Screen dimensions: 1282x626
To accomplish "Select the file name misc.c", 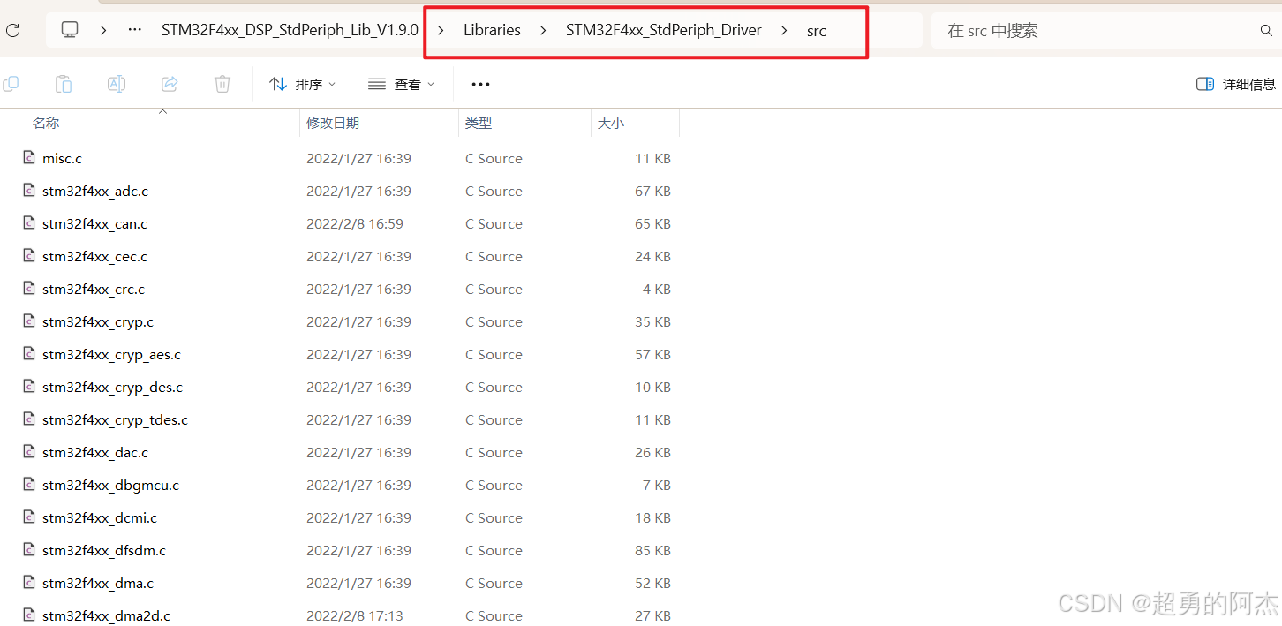I will click(x=62, y=159).
